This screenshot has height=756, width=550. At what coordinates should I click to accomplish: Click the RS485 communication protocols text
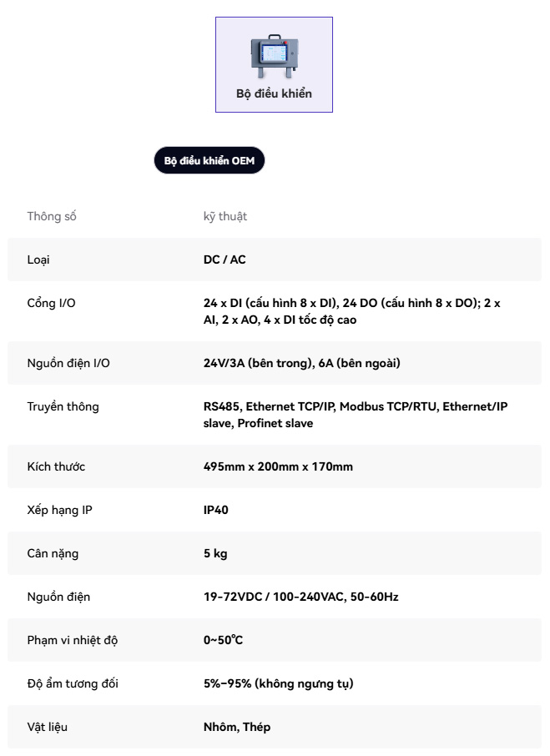[x=355, y=415]
